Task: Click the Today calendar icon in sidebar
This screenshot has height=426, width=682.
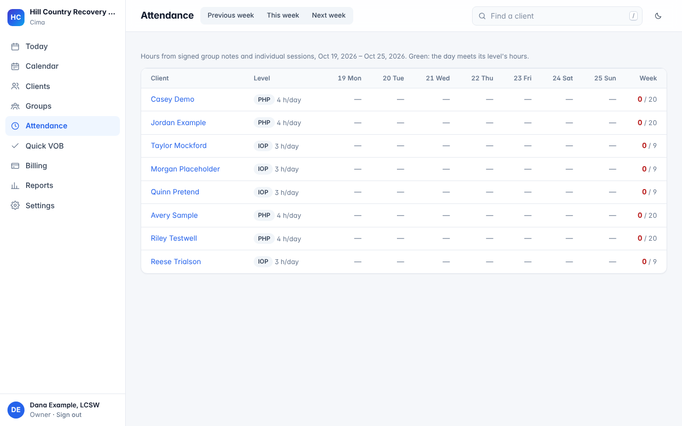Action: click(15, 46)
